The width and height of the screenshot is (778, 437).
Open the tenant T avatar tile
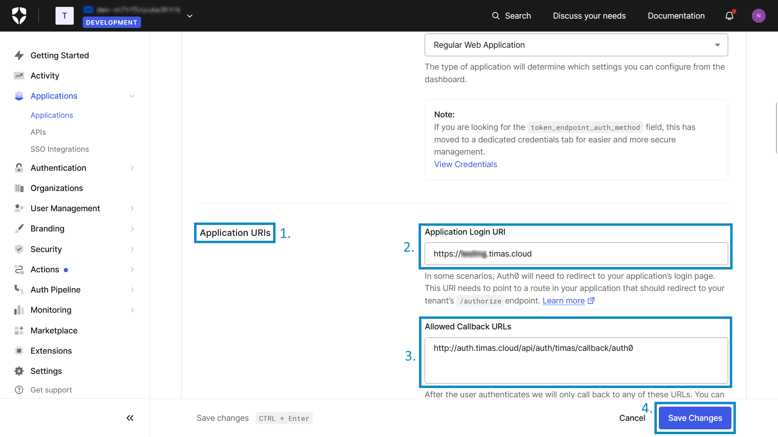(64, 16)
